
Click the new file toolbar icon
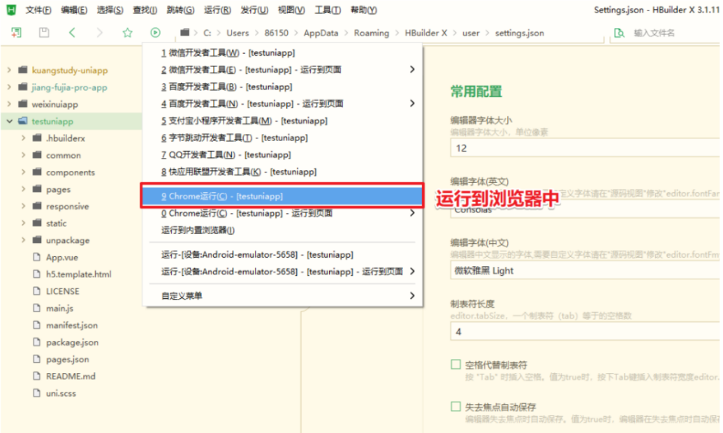16,32
